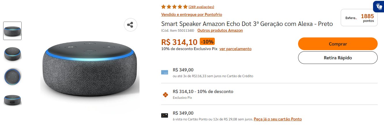Click the blue credit card payment icon

tap(165, 72)
